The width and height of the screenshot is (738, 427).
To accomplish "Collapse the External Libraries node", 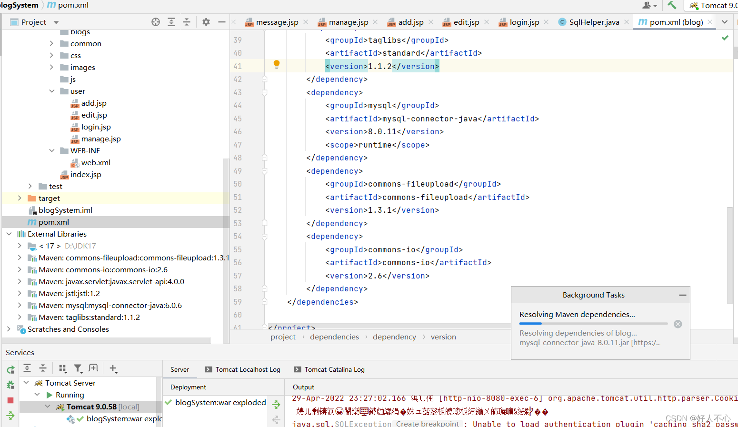I will [9, 234].
